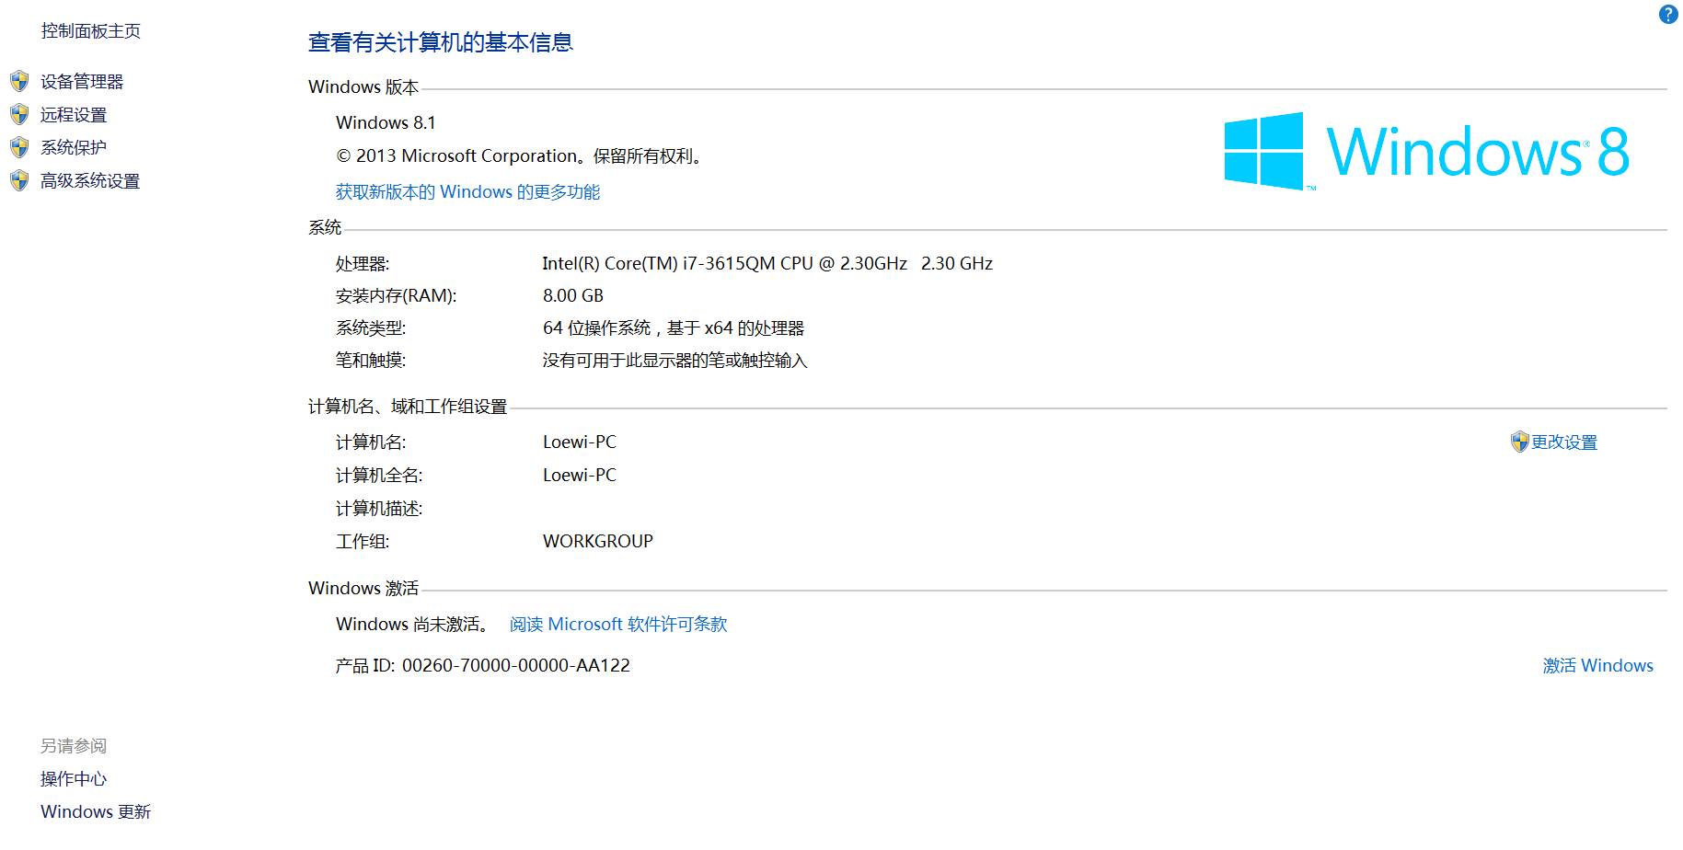Click the 计算机描述: label
The width and height of the screenshot is (1683, 850).
[x=379, y=509]
